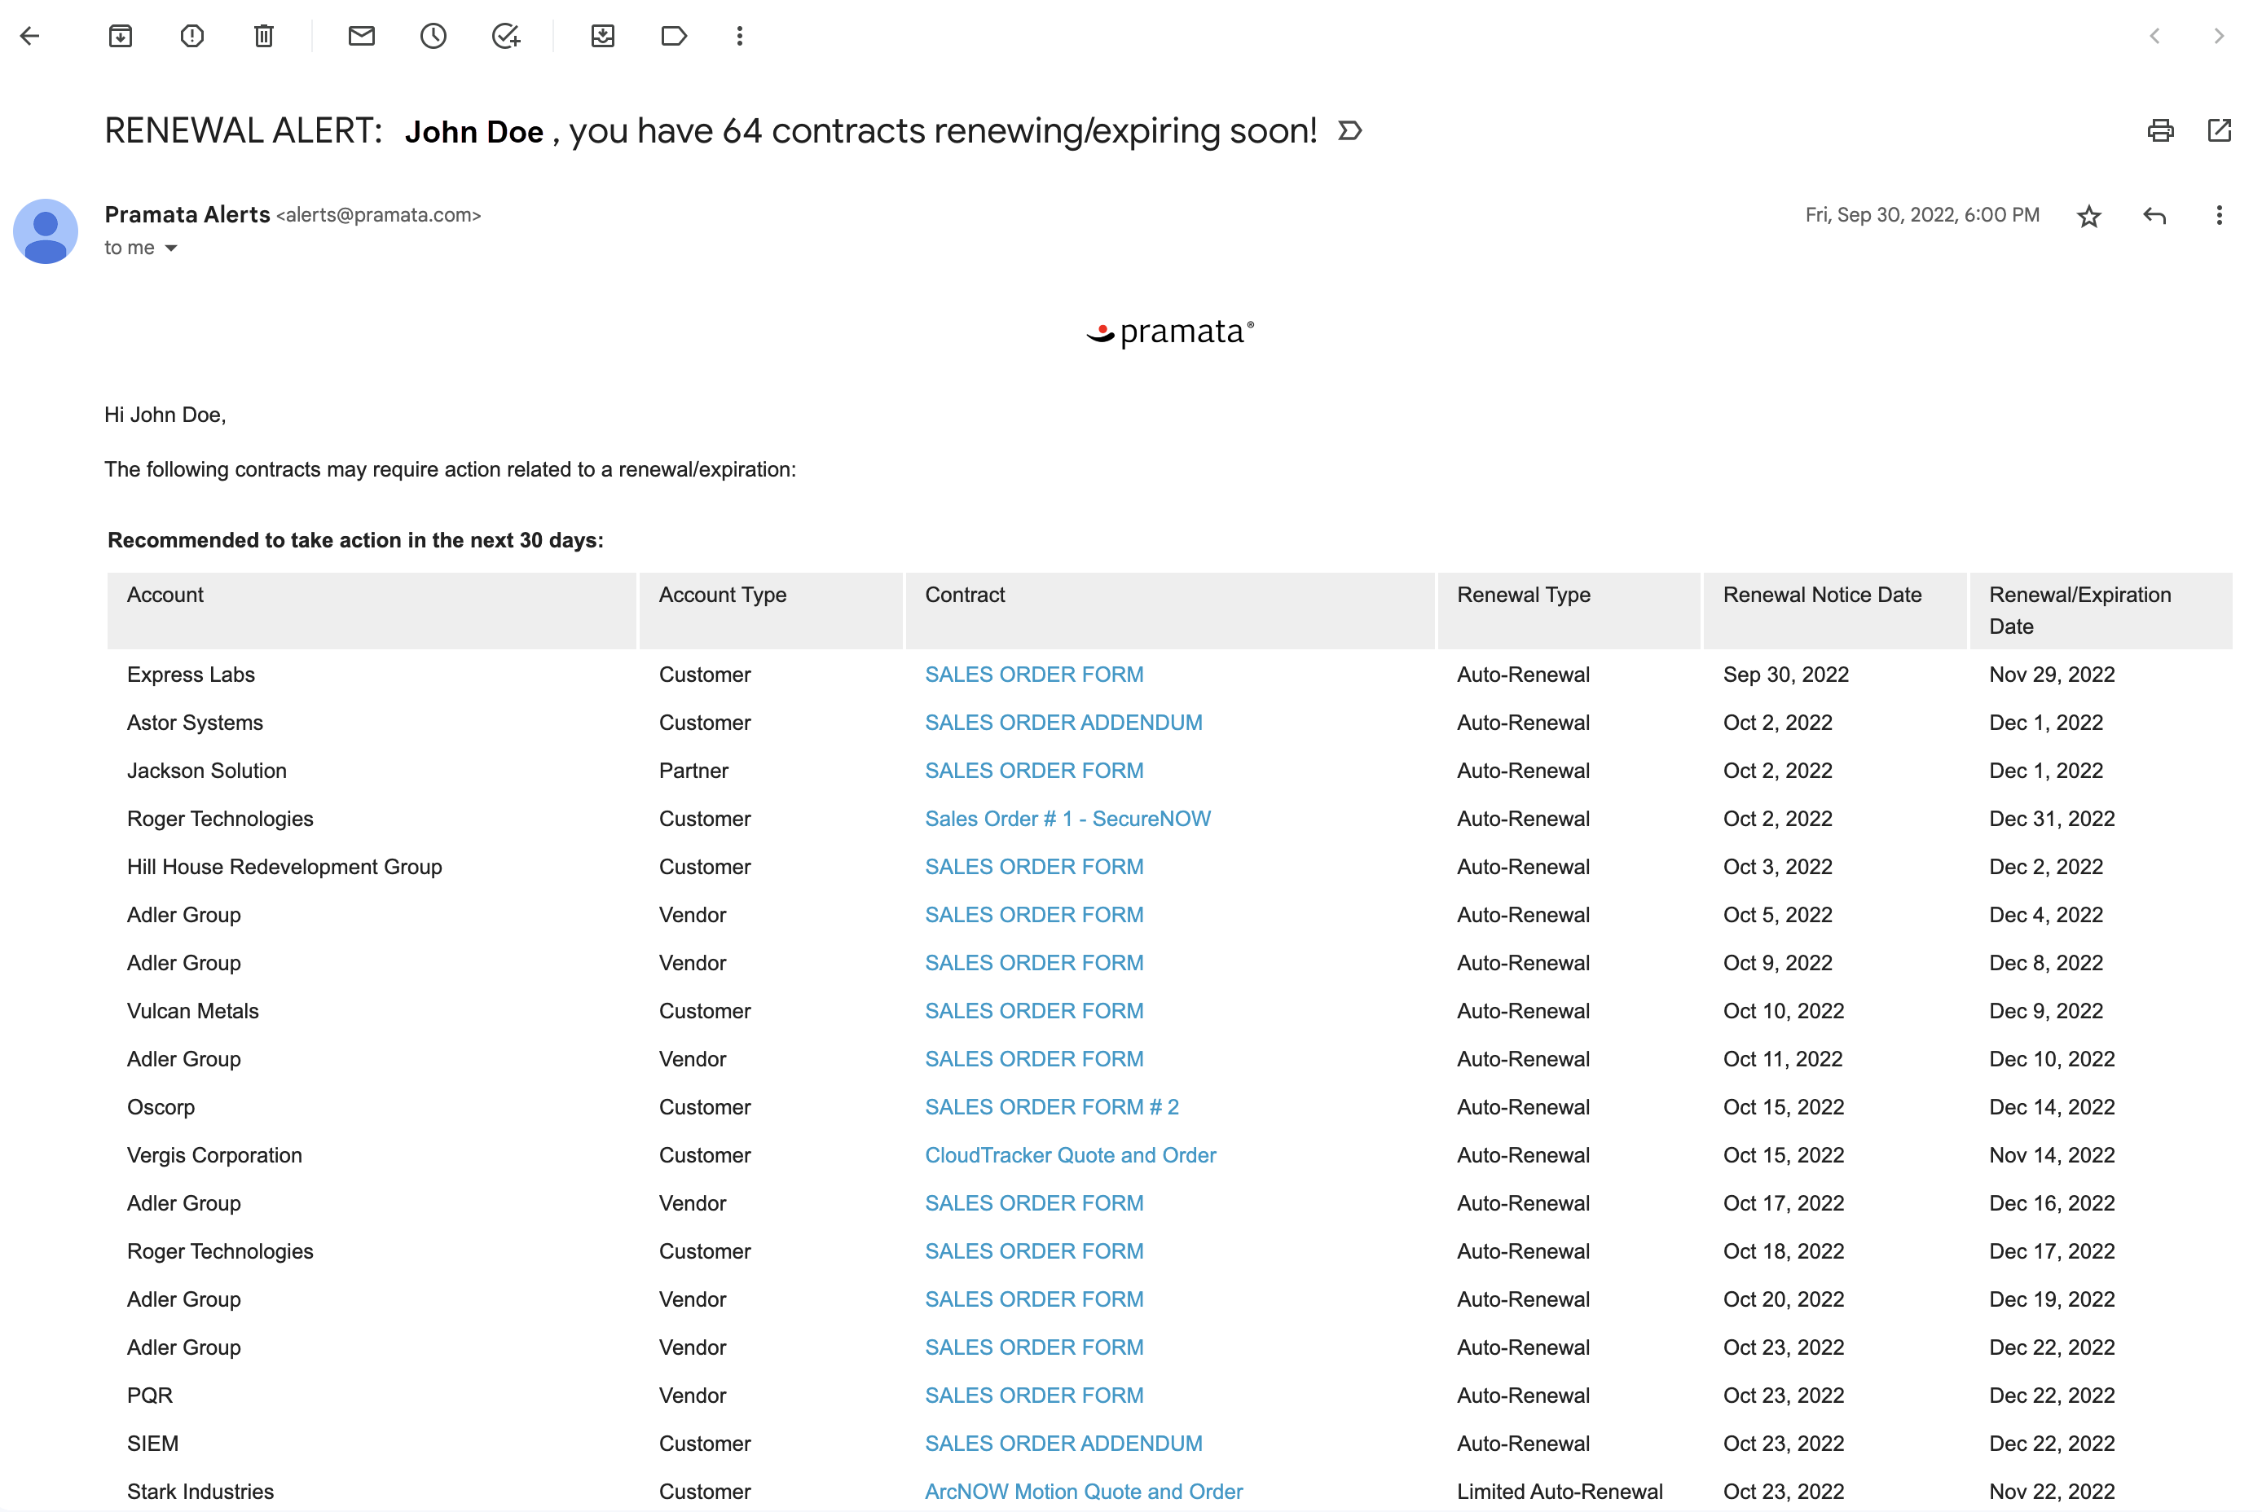Open the toolbar's More options menu

(740, 37)
